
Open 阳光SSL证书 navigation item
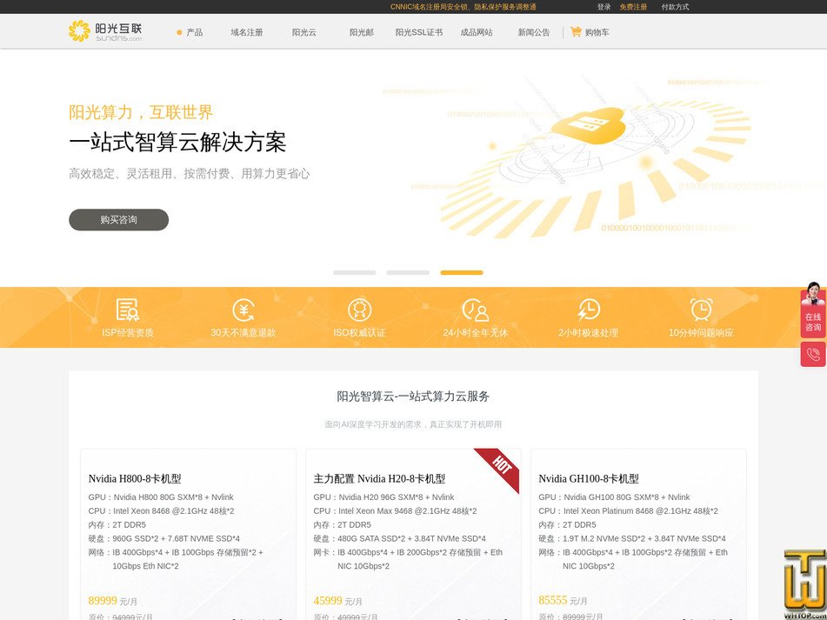coord(419,32)
